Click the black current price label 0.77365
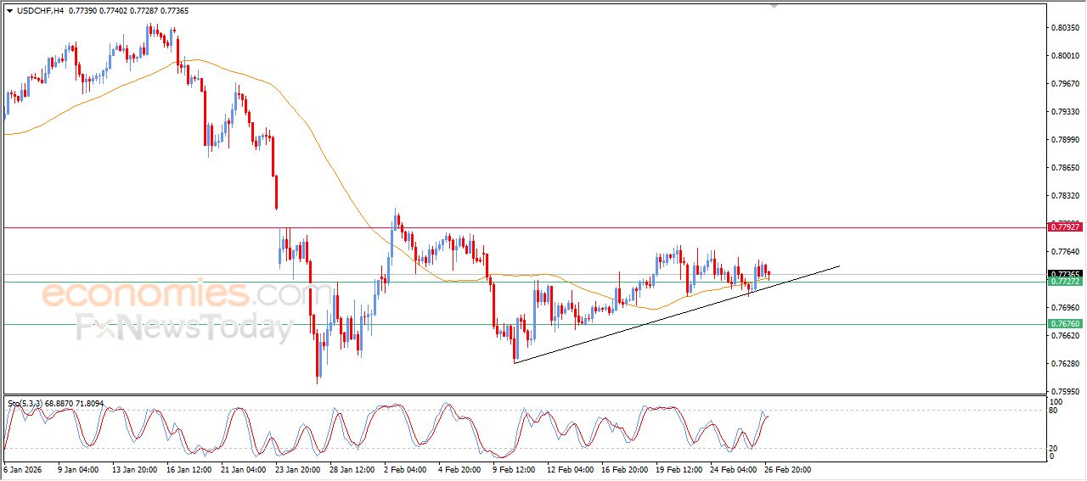This screenshot has height=481, width=1087. pos(1065,274)
